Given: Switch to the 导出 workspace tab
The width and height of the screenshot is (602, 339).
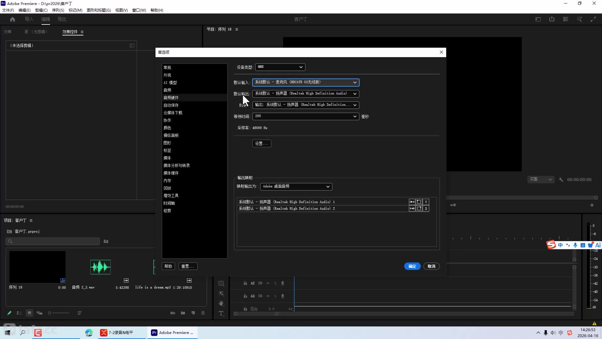Looking at the screenshot, I should pyautogui.click(x=62, y=19).
